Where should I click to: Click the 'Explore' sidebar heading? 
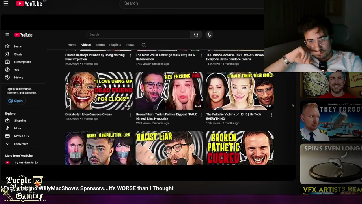[10, 114]
